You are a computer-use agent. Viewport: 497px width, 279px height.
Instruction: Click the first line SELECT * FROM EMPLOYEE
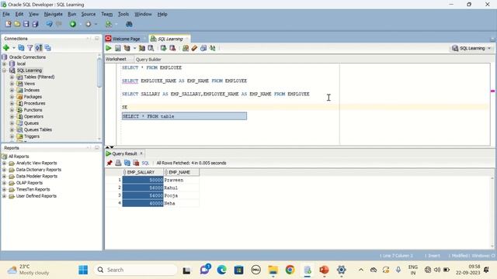coord(152,67)
